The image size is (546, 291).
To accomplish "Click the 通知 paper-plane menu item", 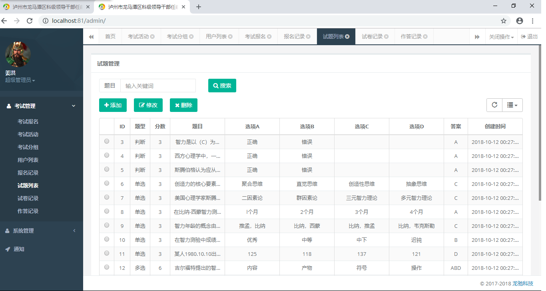I will [x=19, y=249].
